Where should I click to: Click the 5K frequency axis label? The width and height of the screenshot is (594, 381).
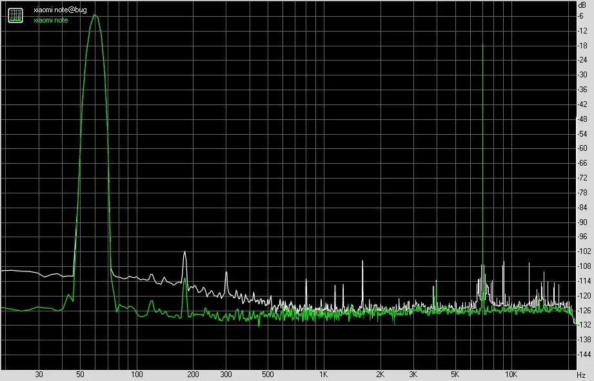click(455, 375)
